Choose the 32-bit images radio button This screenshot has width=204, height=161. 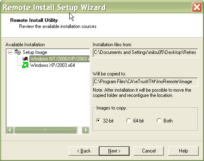click(98, 120)
